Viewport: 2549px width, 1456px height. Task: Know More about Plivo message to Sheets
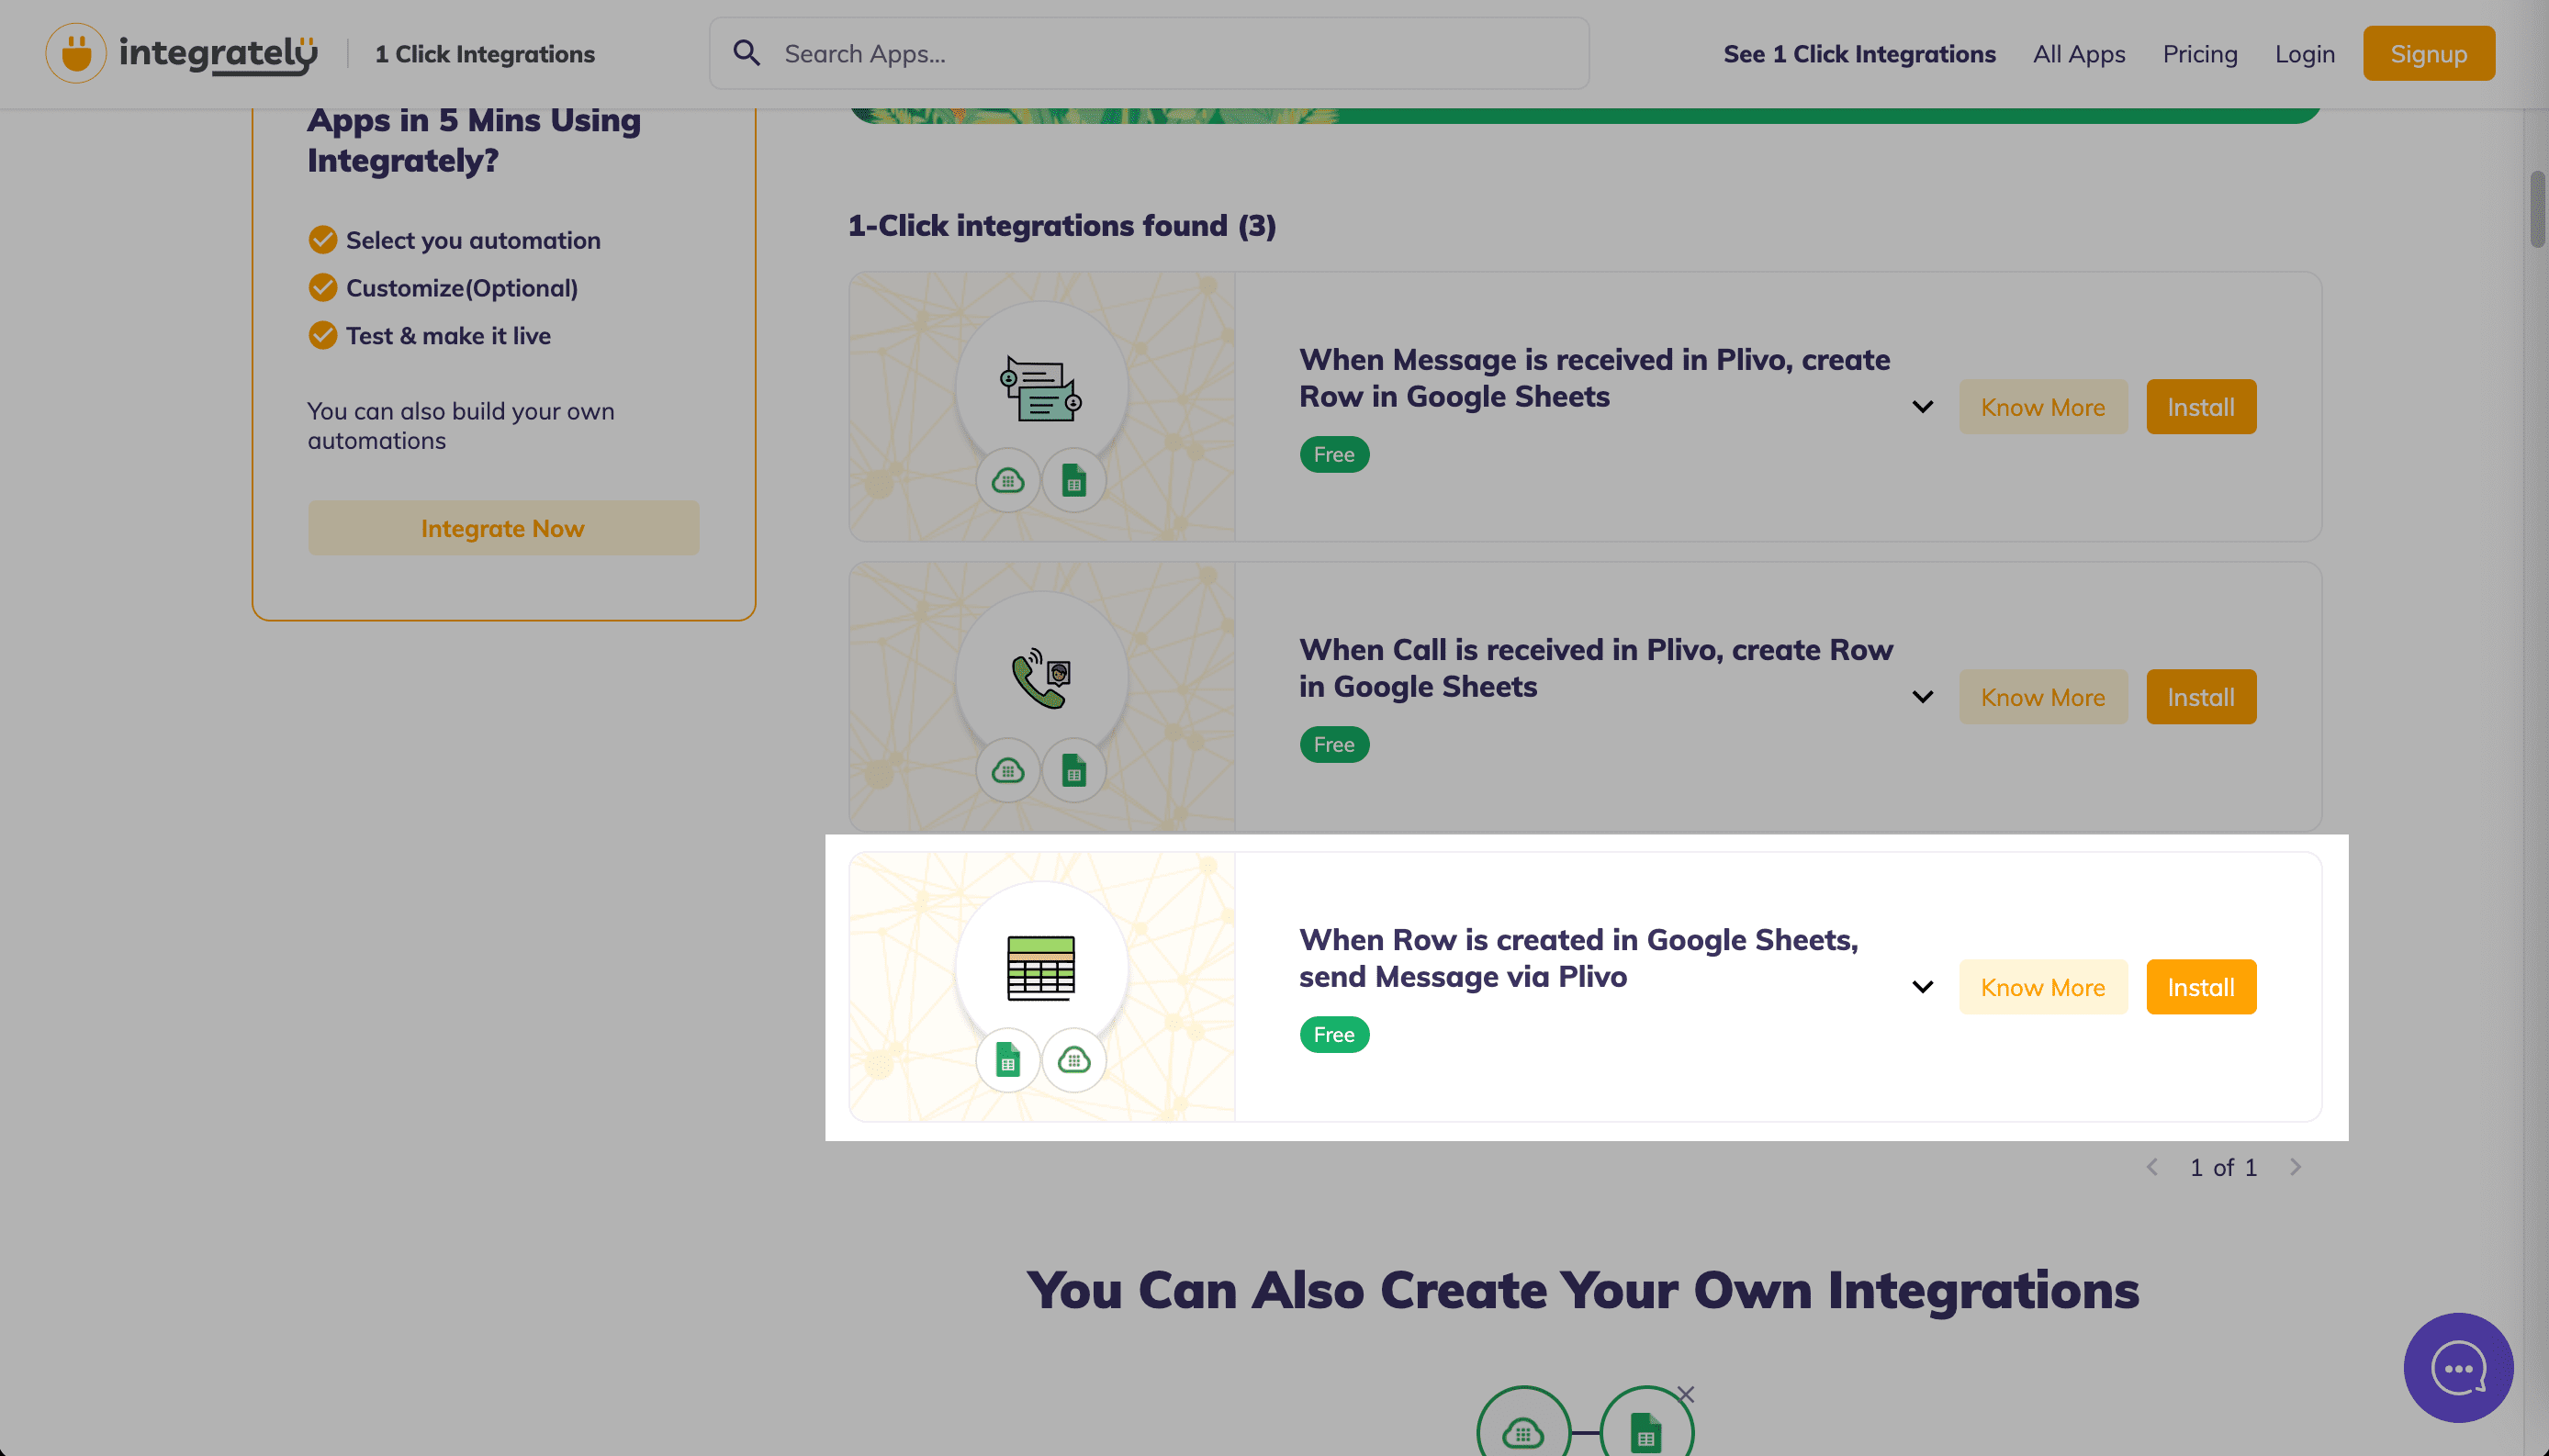[x=2043, y=407]
